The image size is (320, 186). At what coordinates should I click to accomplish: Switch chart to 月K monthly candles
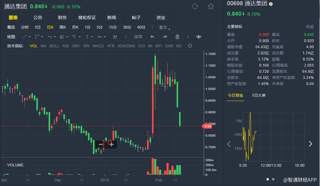click(75, 27)
